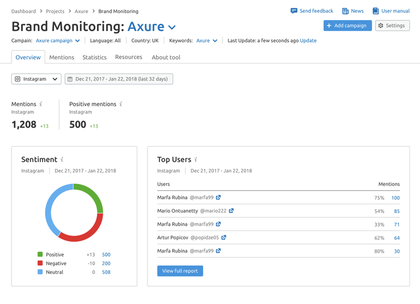Screen dimensions: 420x304
Task: Switch to the Statistics tab
Action: pyautogui.click(x=94, y=57)
